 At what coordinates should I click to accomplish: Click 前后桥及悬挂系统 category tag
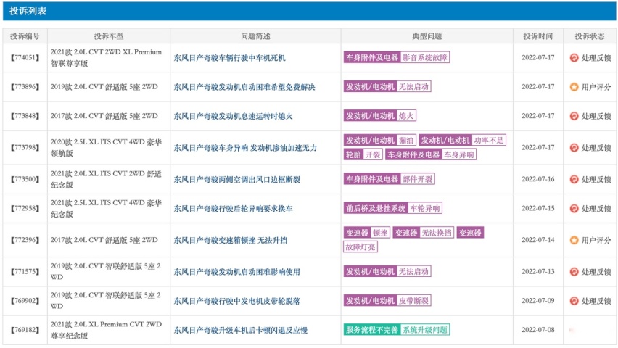pos(376,208)
